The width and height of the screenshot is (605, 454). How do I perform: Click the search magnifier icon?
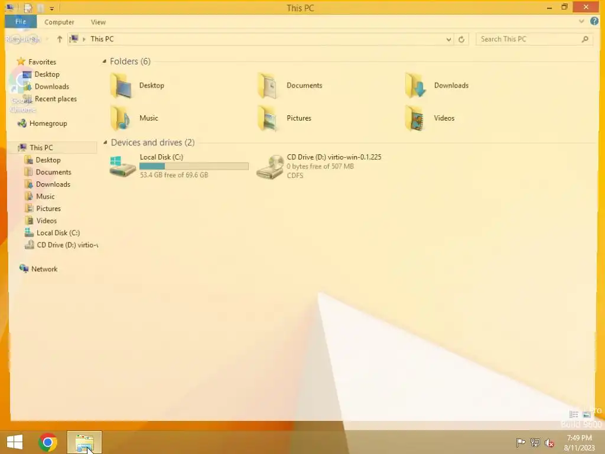coord(585,39)
